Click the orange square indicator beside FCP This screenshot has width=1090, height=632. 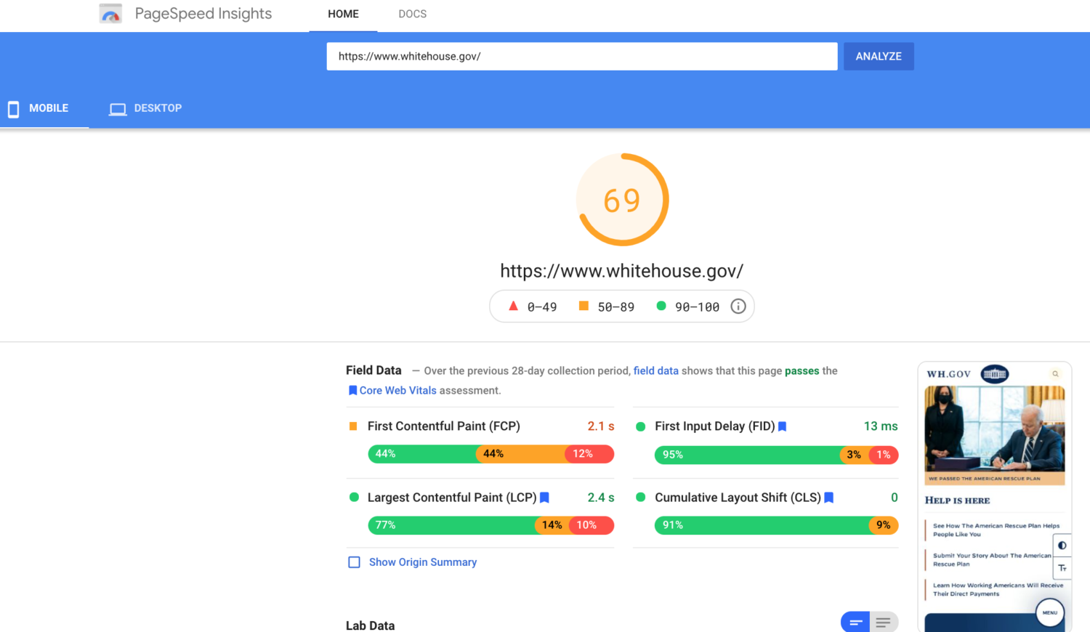pos(353,426)
